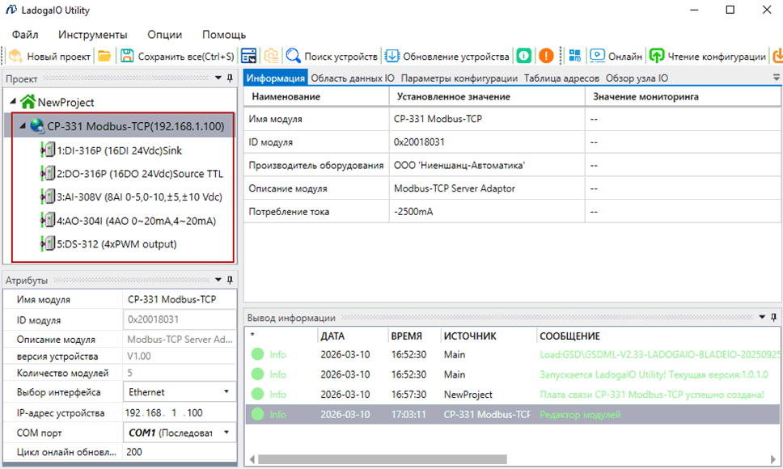Image resolution: width=783 pixels, height=469 pixels.
Task: Click the log scrollbar left arrow
Action: click(x=252, y=459)
